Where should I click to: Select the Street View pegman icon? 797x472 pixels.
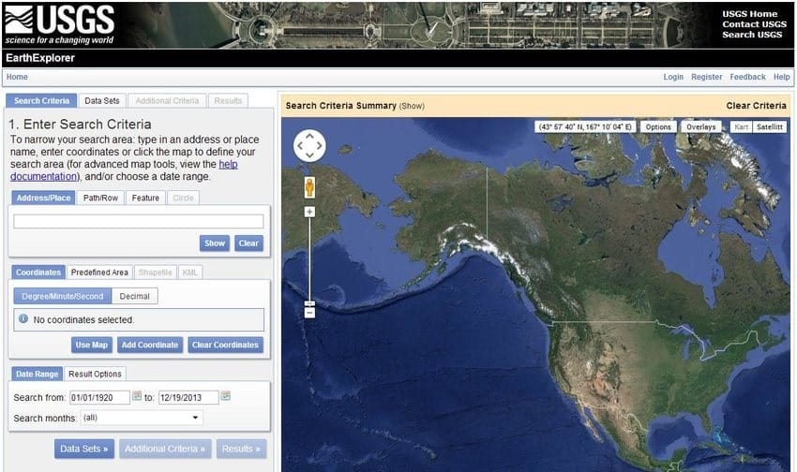309,187
